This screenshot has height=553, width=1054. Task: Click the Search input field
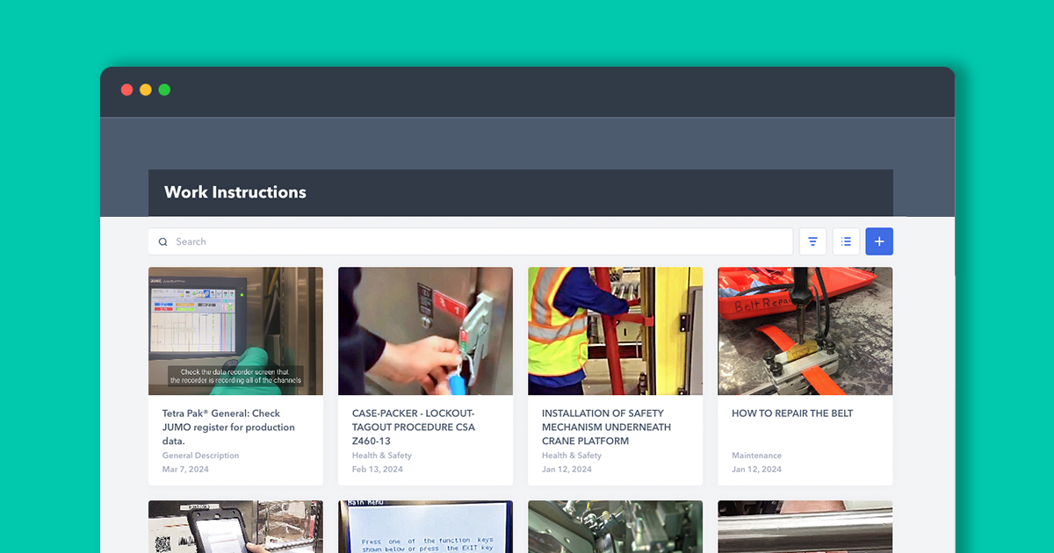tap(351, 241)
